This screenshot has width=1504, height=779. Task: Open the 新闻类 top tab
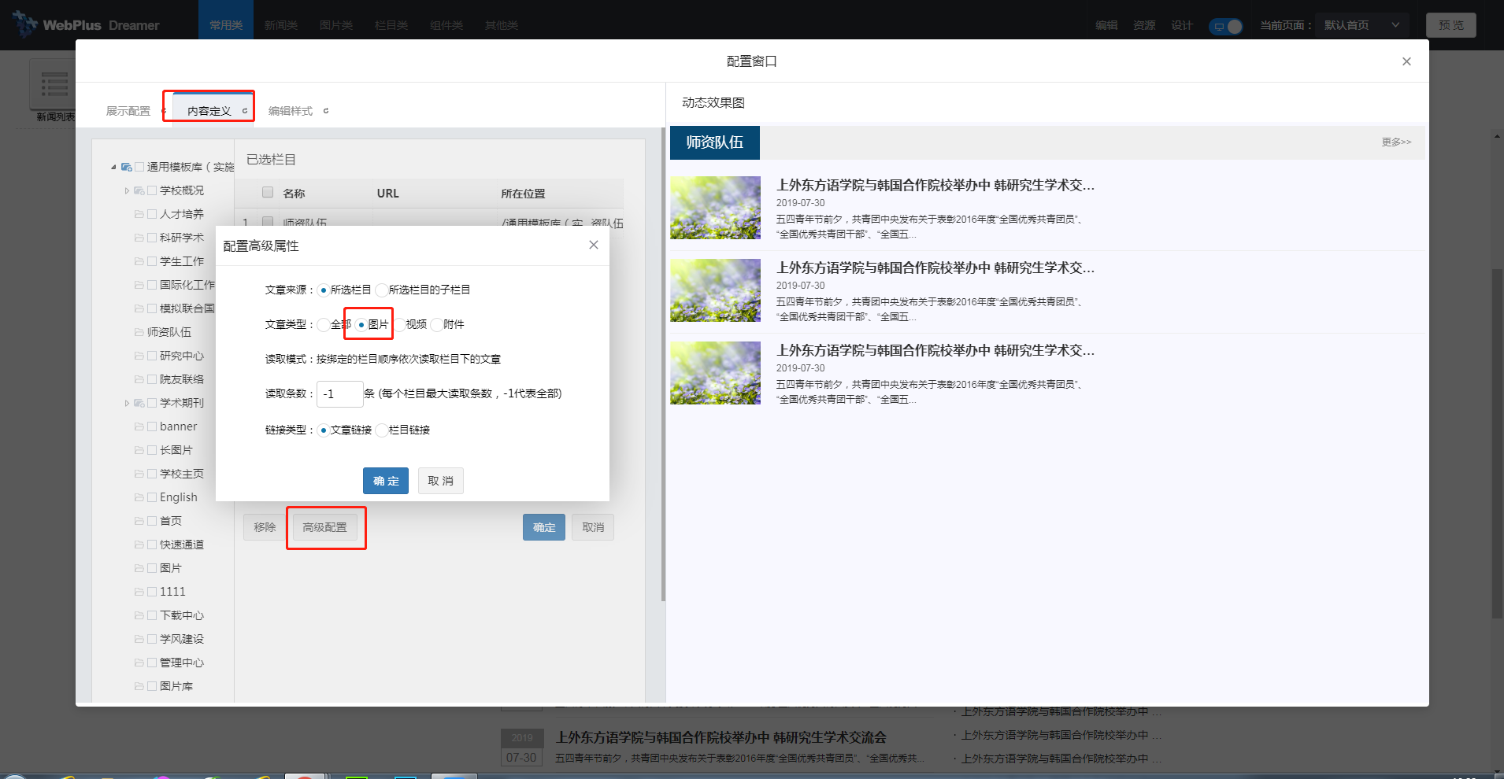281,25
